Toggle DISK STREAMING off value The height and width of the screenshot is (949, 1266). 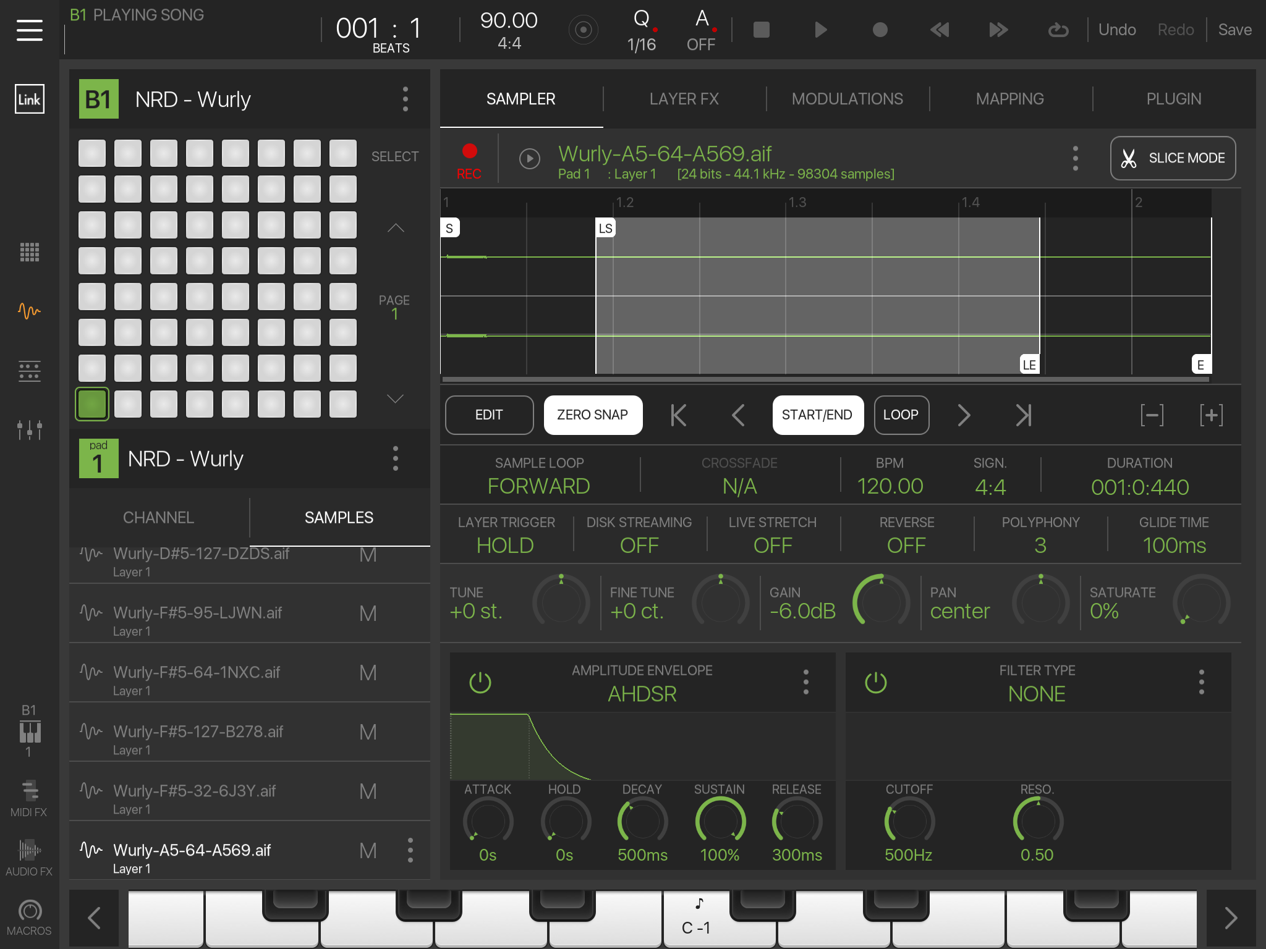click(x=639, y=546)
